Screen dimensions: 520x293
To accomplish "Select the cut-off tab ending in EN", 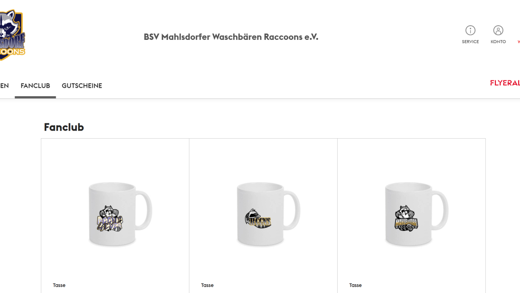I will point(4,86).
